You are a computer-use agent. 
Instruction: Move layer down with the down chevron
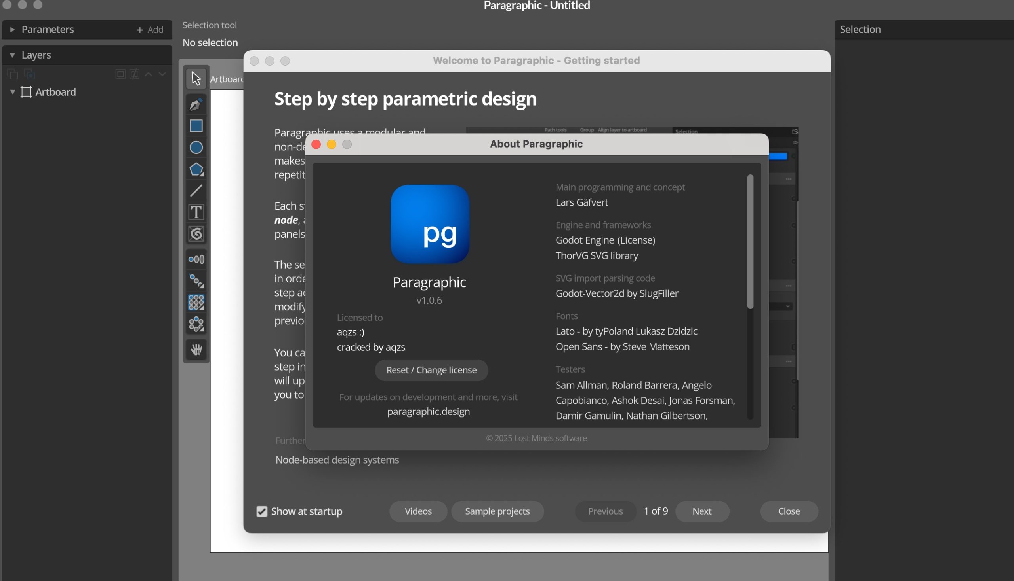point(162,74)
